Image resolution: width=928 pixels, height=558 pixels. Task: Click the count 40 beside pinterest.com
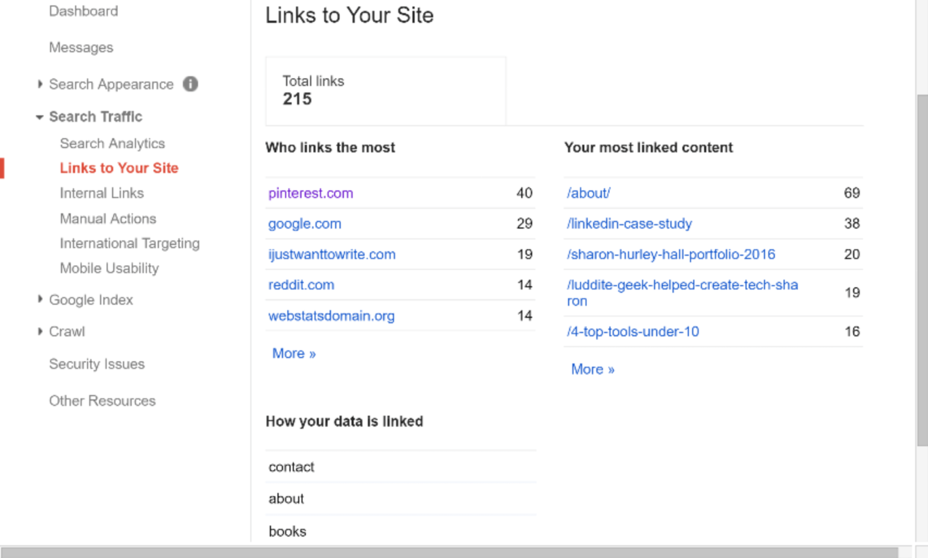point(524,193)
